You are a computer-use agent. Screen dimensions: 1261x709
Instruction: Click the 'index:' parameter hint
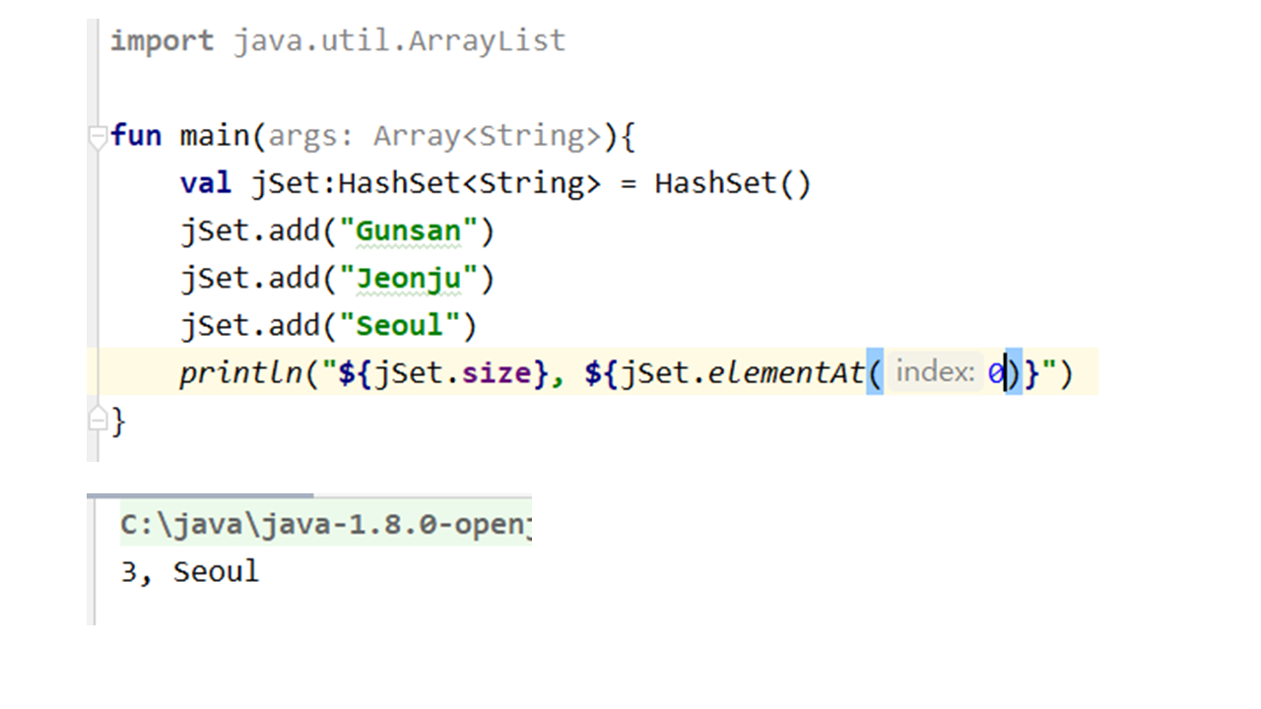934,373
